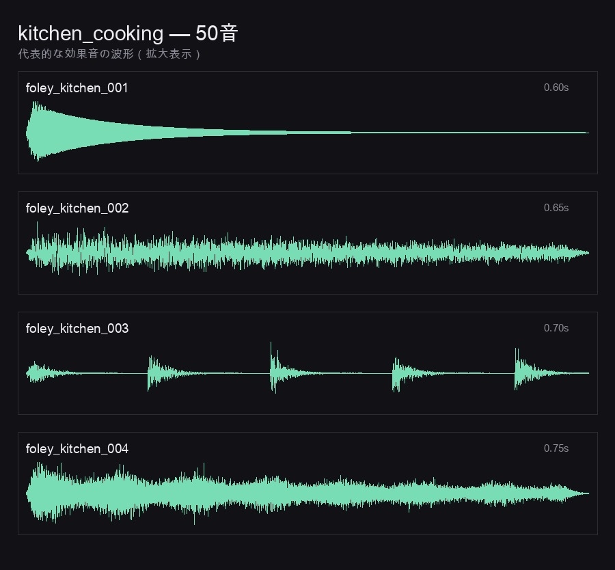Click the 代表的な効果音の波形 subtitle
615x570 pixels.
point(76,54)
